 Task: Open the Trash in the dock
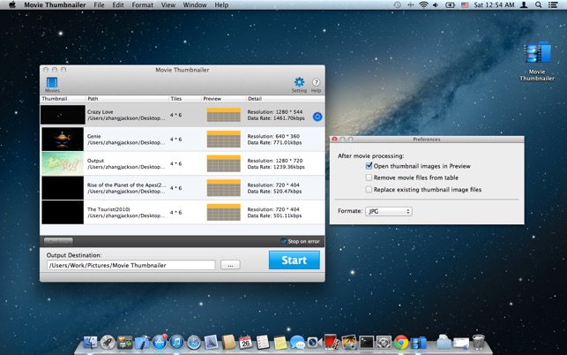[x=479, y=343]
